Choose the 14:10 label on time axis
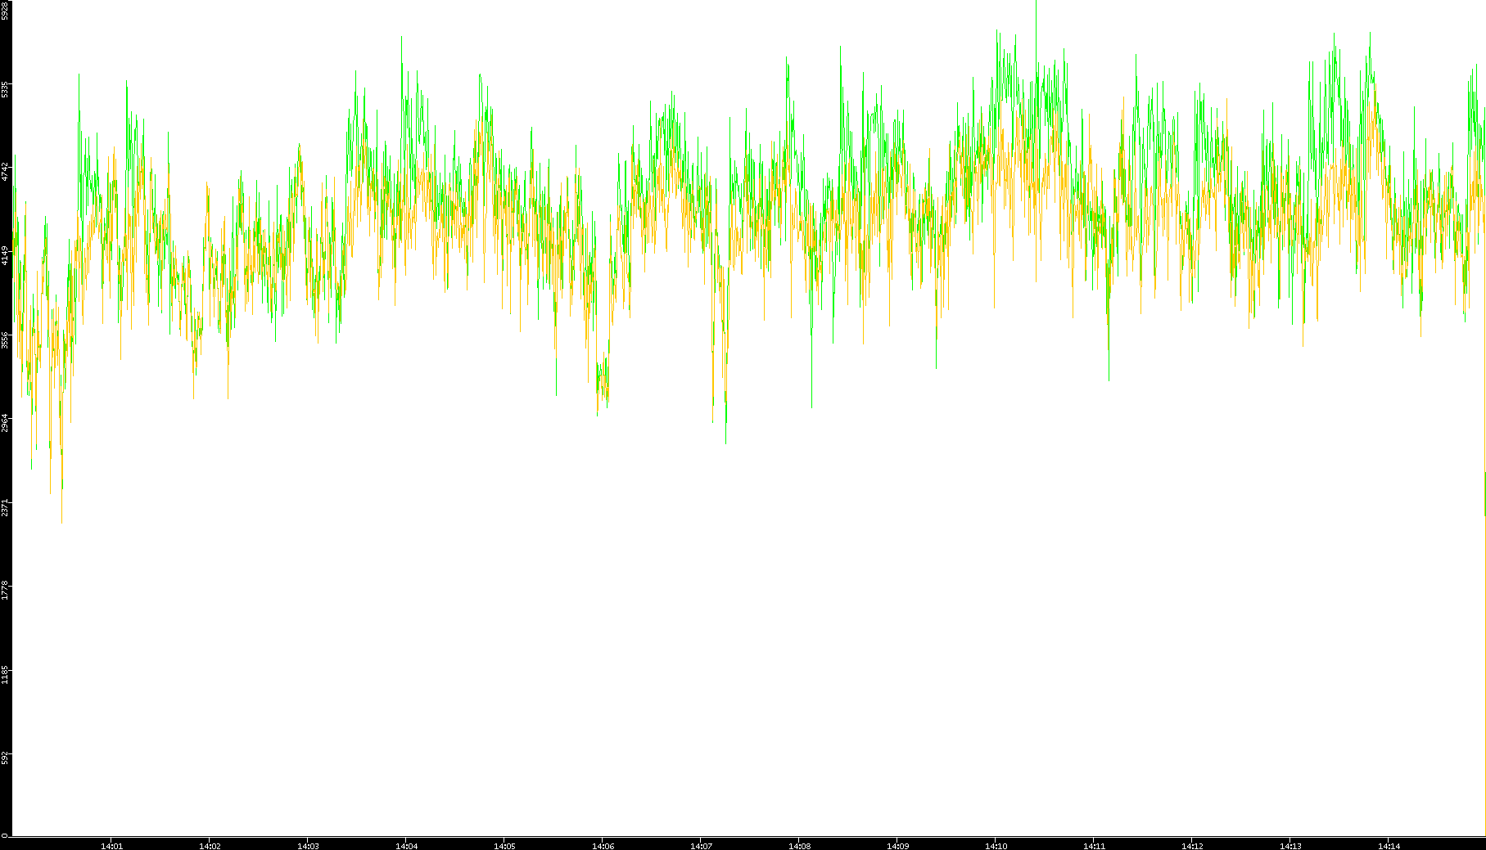The image size is (1486, 850). pyautogui.click(x=996, y=846)
